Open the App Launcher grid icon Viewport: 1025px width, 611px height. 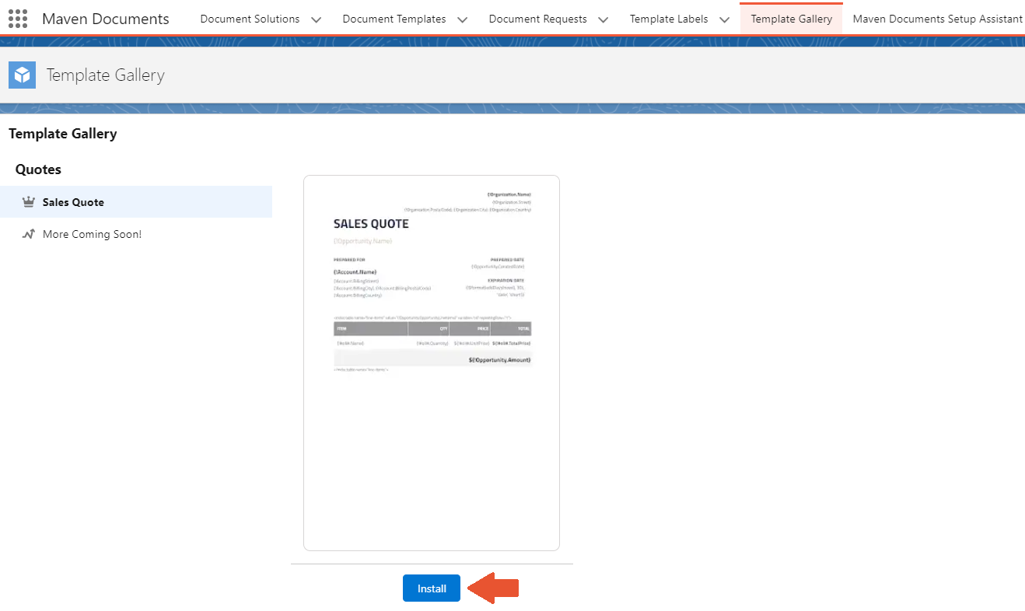18,19
